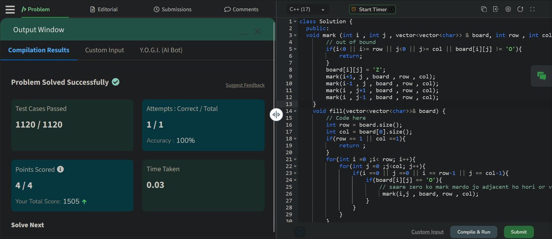Click the timer play icon
Viewport: 552px width, 239px height.
tap(391, 10)
